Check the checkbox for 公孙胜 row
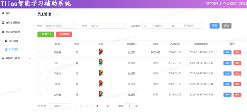Image resolution: width=247 pixels, height=112 pixels. pyautogui.click(x=41, y=94)
